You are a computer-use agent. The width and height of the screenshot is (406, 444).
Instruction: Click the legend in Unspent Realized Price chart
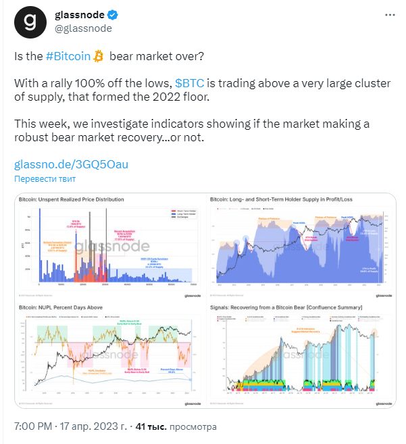coord(184,214)
